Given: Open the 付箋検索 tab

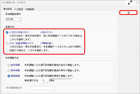Looking at the screenshot, I should 30,9.
